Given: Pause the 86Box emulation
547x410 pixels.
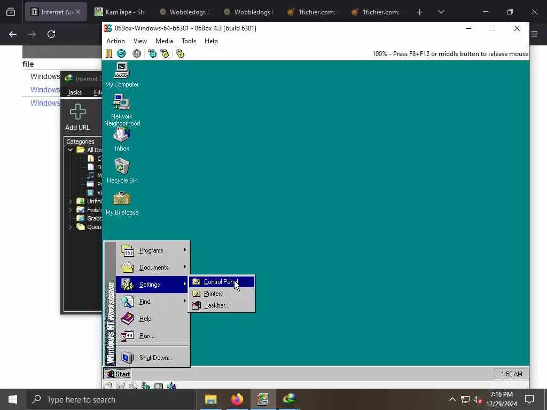Looking at the screenshot, I should (x=109, y=53).
